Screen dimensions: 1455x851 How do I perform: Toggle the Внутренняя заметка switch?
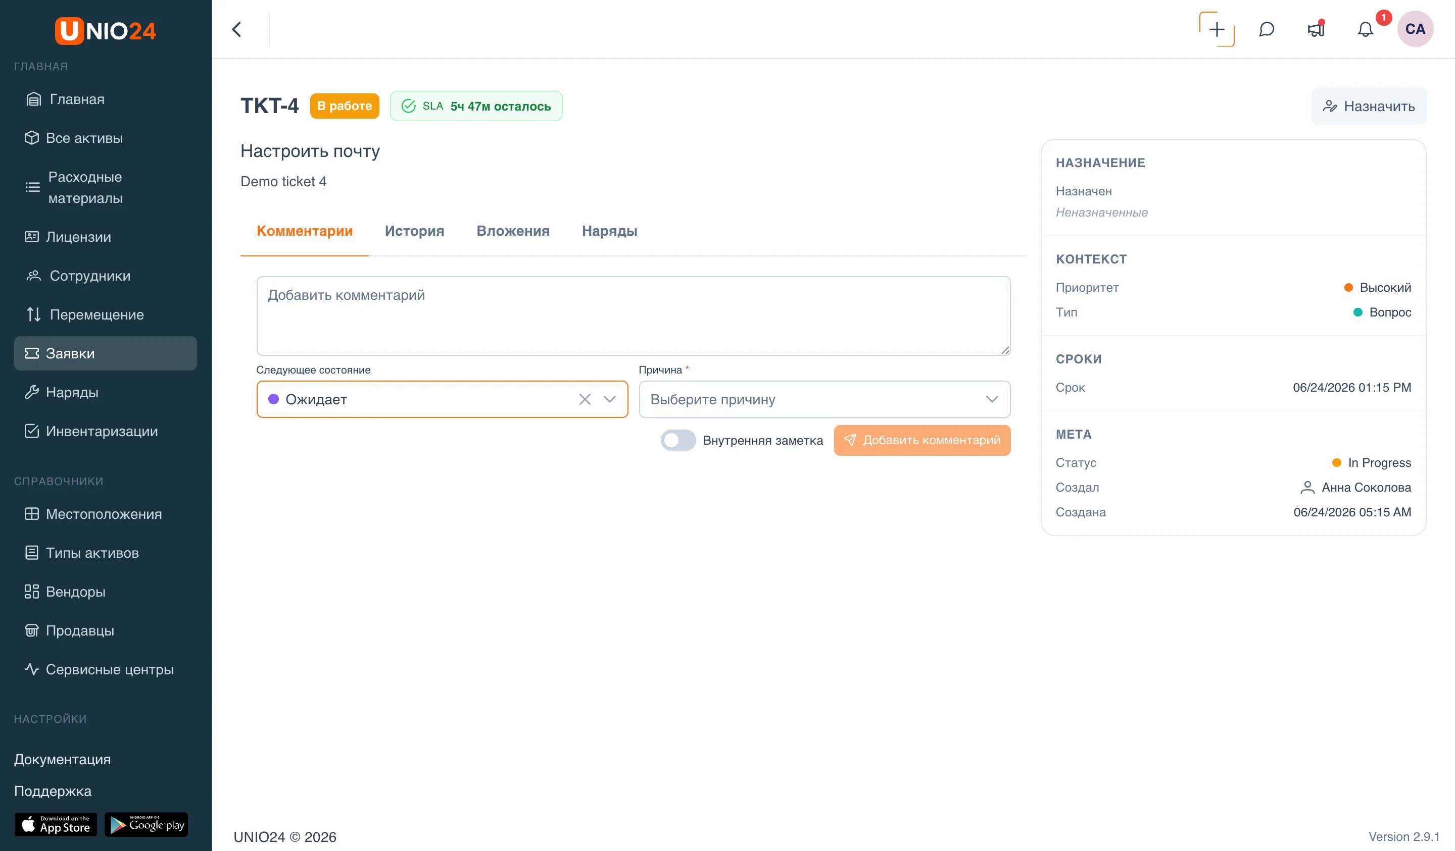(x=678, y=440)
